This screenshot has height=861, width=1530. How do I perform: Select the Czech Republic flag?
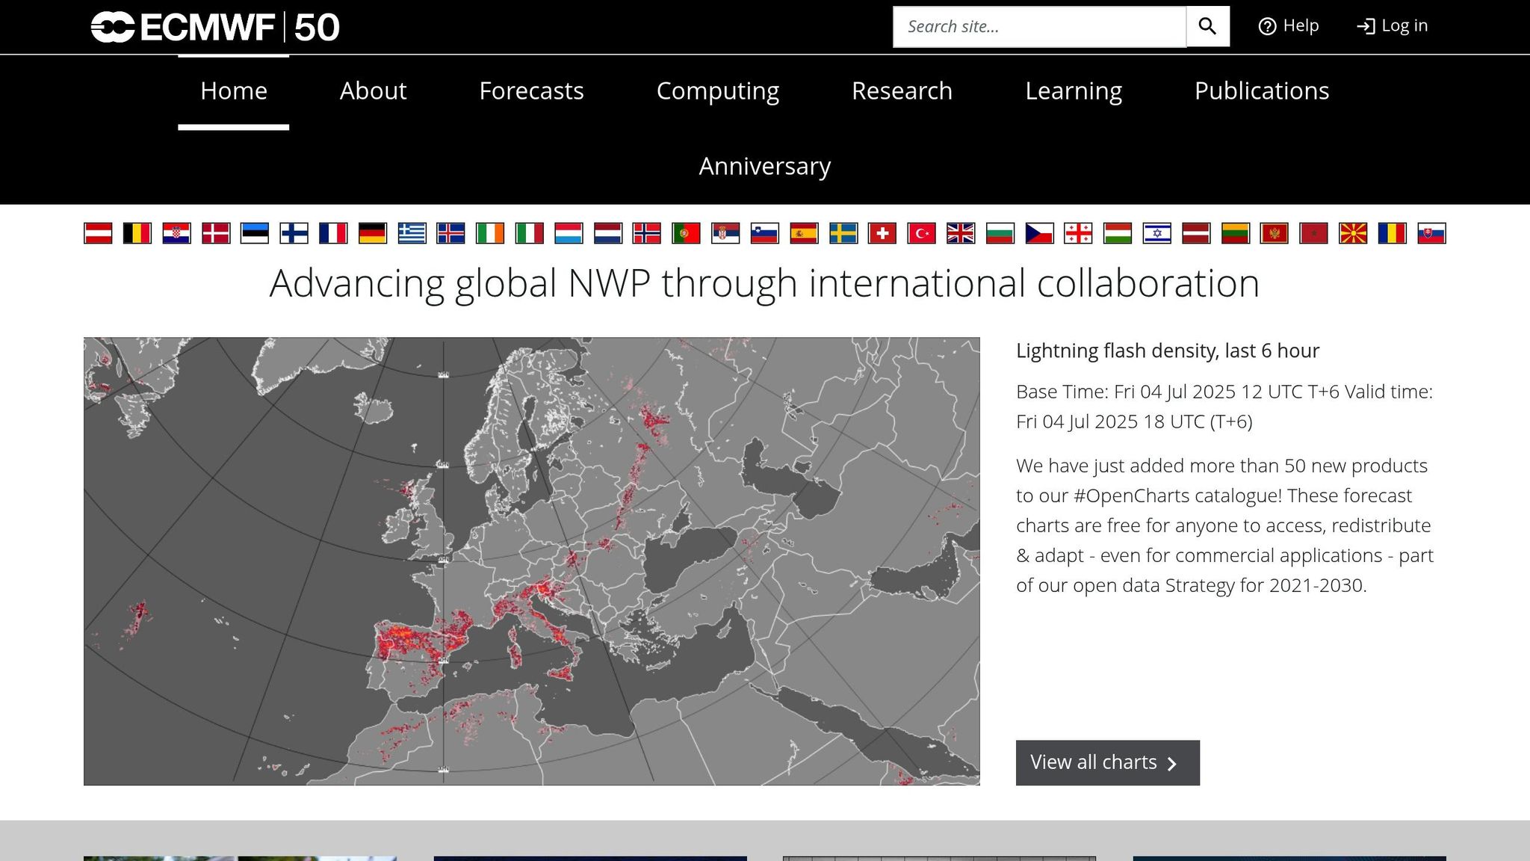click(x=1039, y=233)
